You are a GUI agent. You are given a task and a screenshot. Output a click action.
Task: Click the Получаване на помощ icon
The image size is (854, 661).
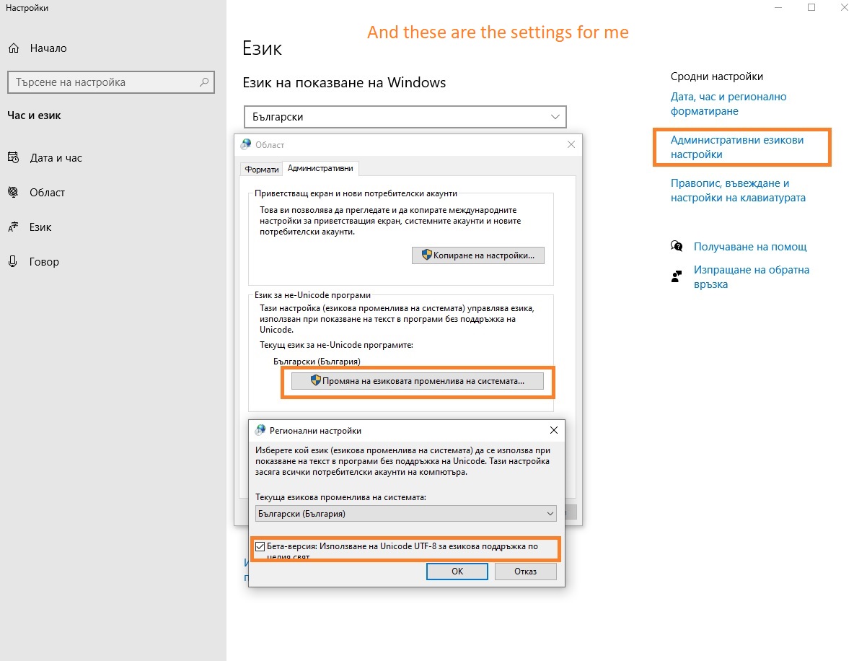677,246
